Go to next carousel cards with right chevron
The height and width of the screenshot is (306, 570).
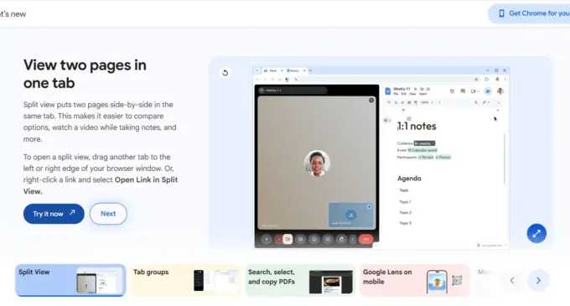point(538,281)
